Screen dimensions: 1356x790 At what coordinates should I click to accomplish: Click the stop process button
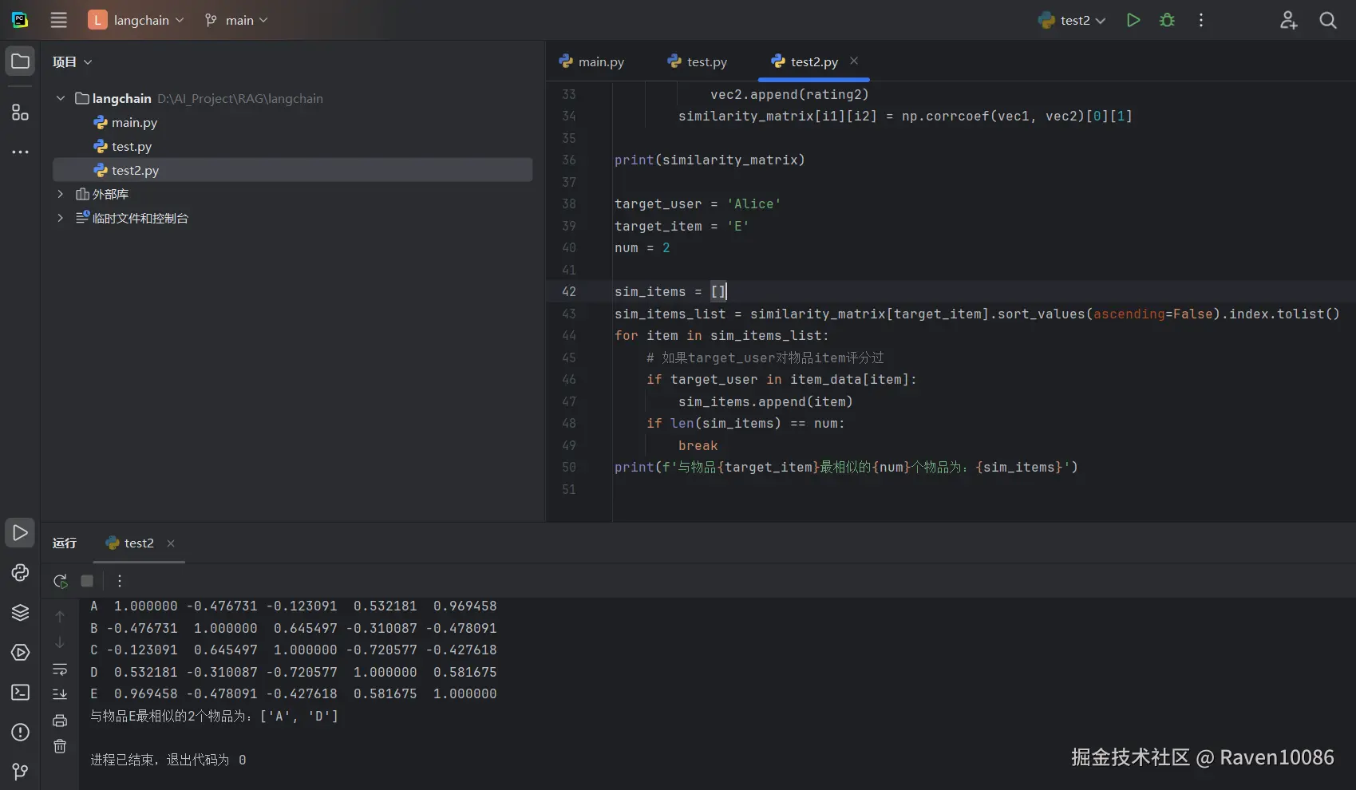(87, 581)
